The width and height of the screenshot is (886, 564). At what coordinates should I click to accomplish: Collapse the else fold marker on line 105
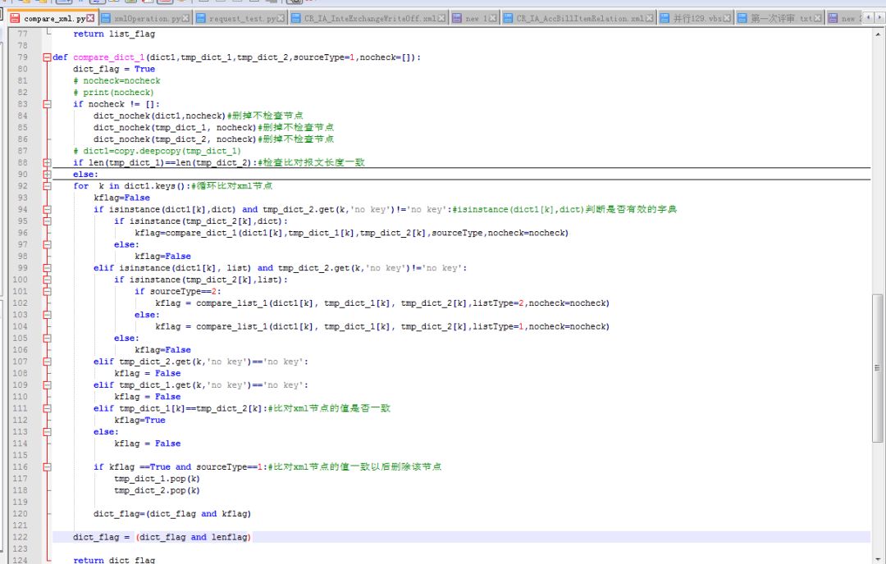point(47,339)
